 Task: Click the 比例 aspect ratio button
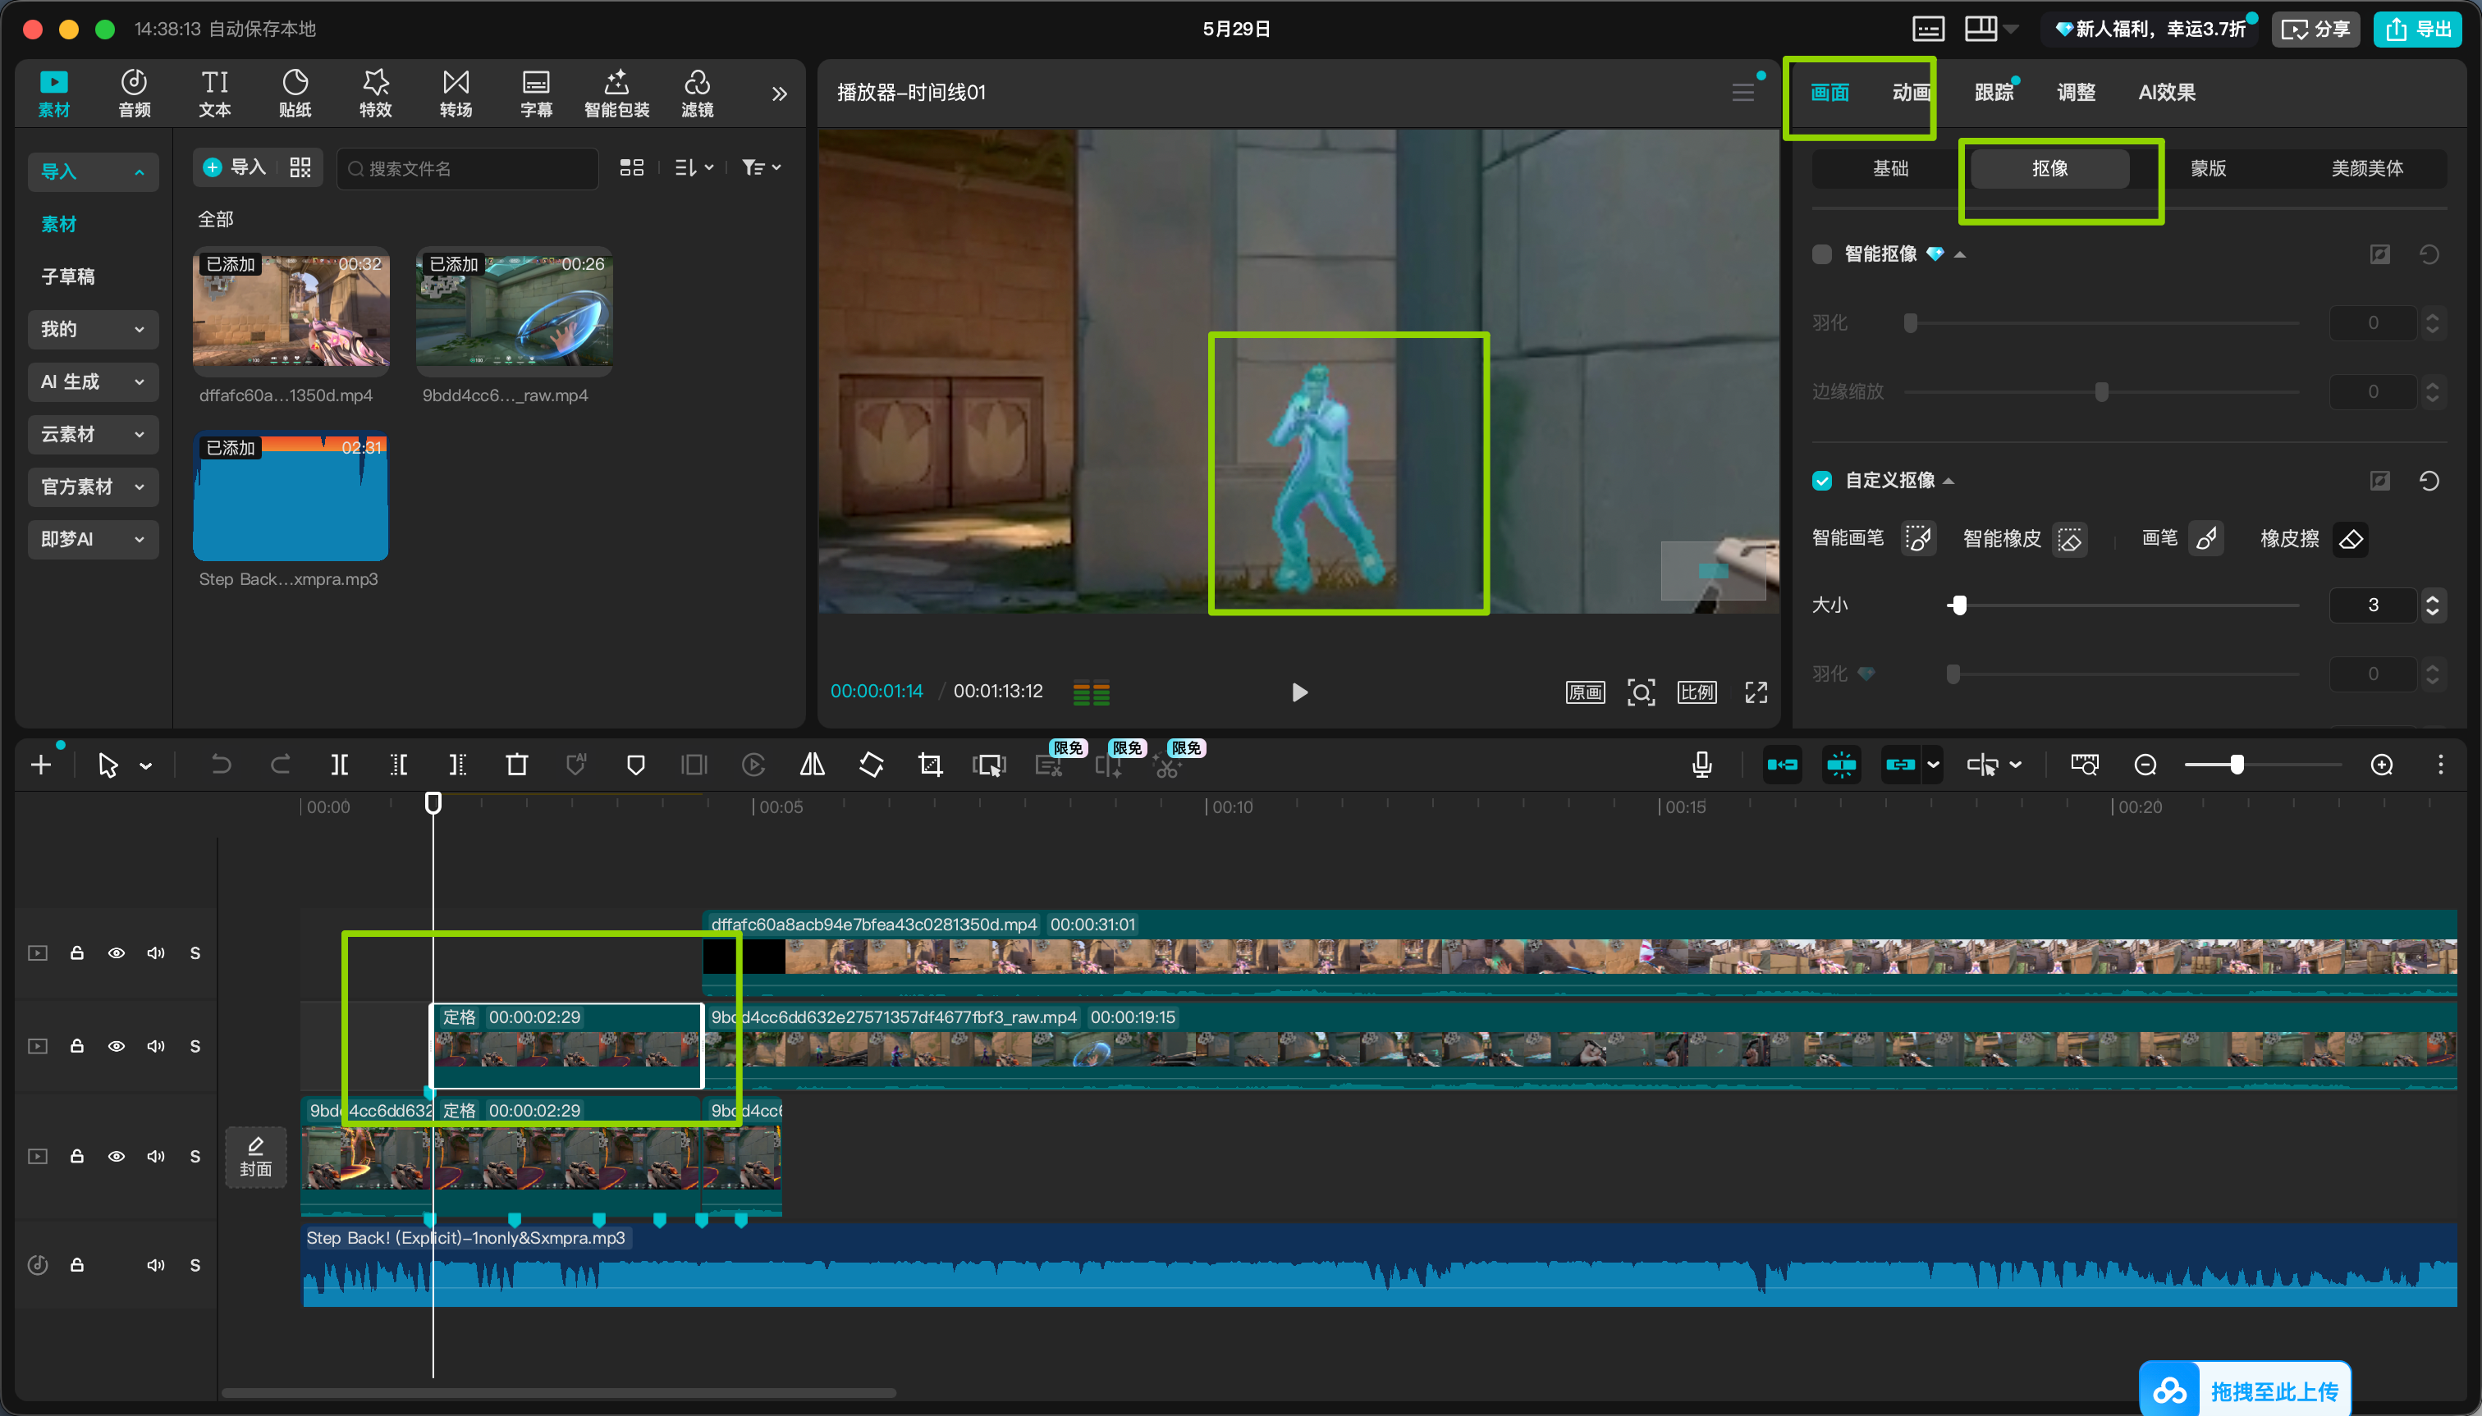click(1697, 692)
